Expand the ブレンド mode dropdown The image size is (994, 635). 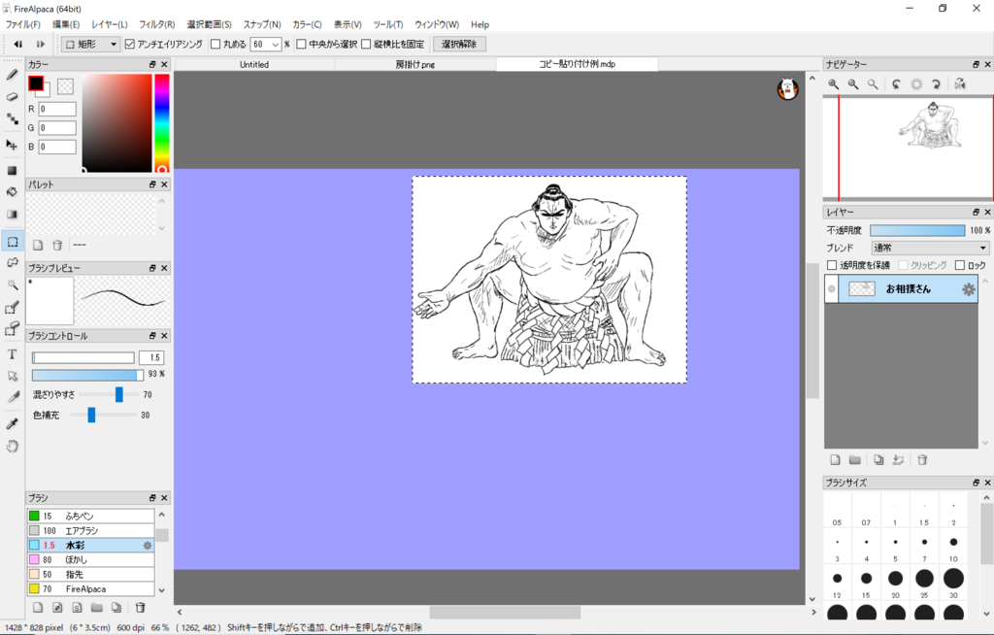[929, 248]
